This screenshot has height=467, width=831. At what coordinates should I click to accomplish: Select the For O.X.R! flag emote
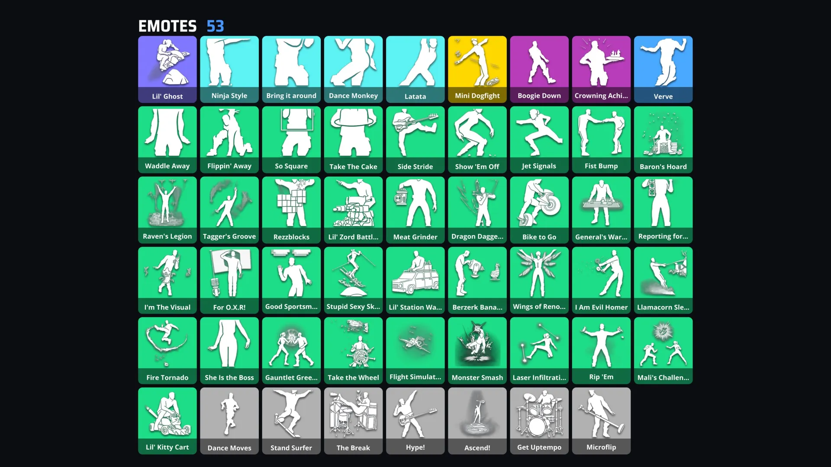229,280
